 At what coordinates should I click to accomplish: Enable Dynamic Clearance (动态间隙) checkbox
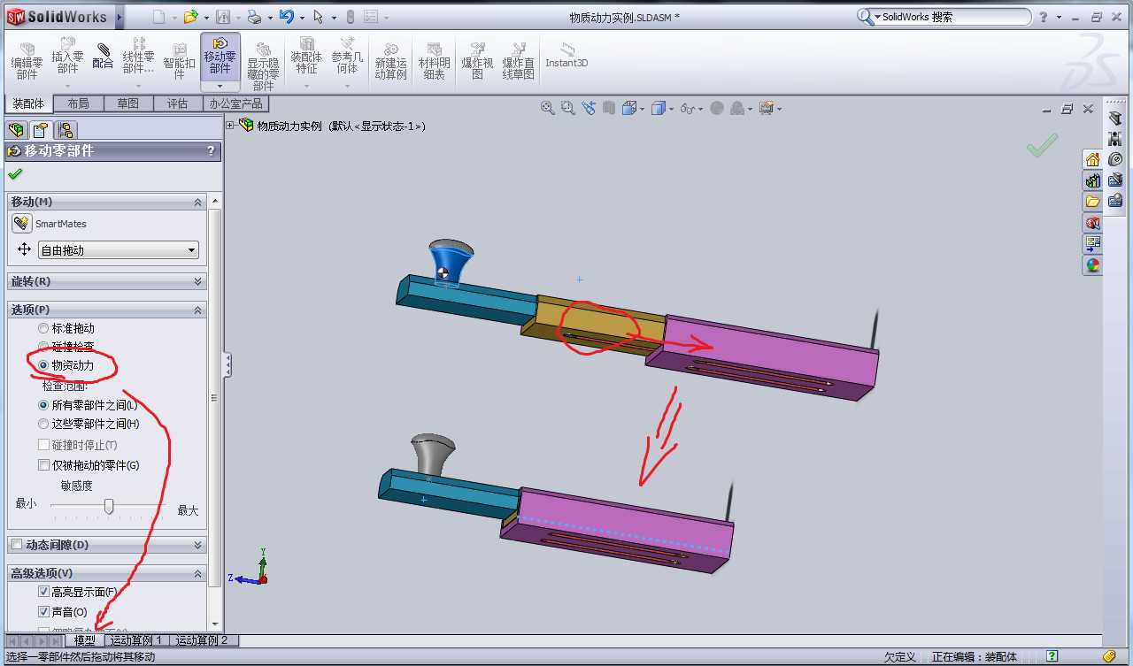(x=17, y=545)
